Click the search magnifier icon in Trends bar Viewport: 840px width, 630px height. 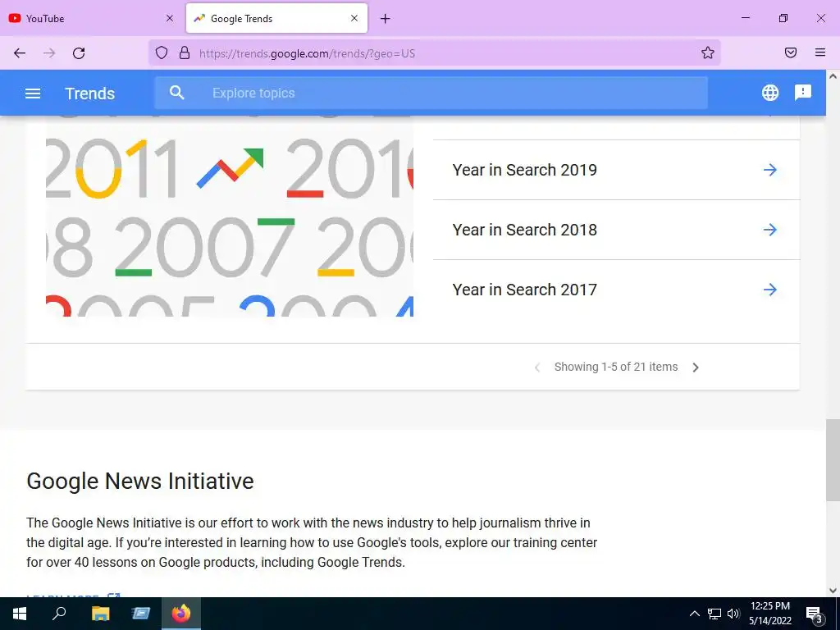pos(177,93)
